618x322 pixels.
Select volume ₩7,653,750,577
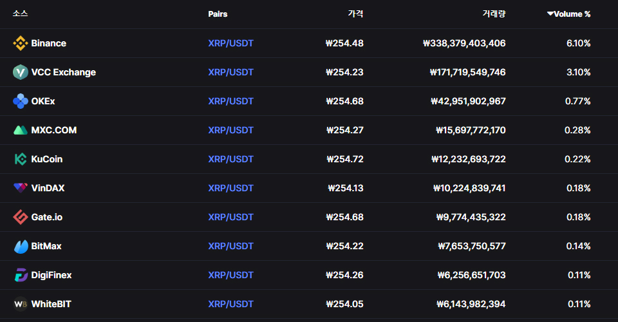pyautogui.click(x=472, y=246)
